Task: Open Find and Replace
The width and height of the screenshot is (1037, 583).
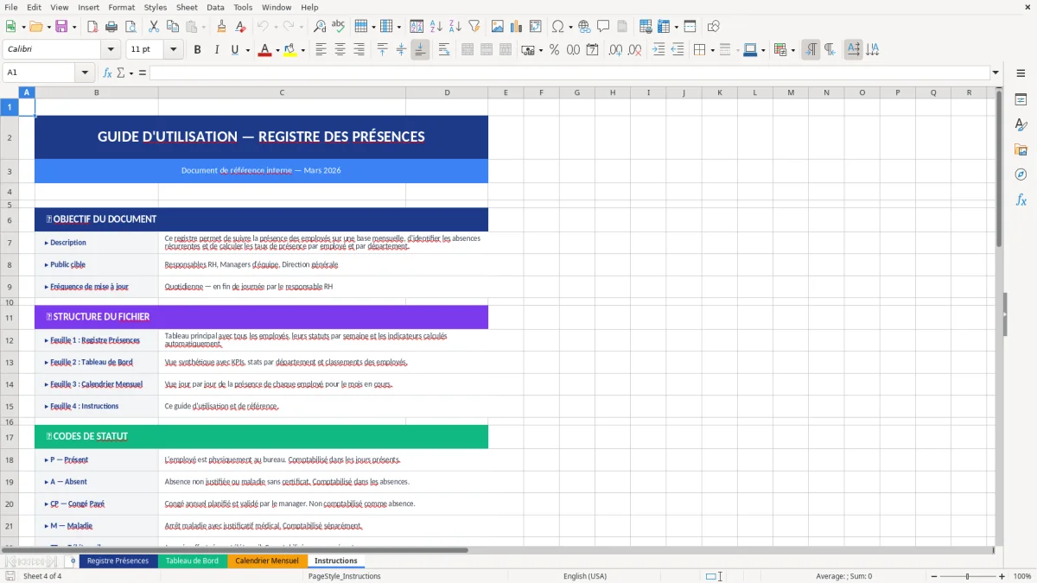Action: pyautogui.click(x=320, y=27)
